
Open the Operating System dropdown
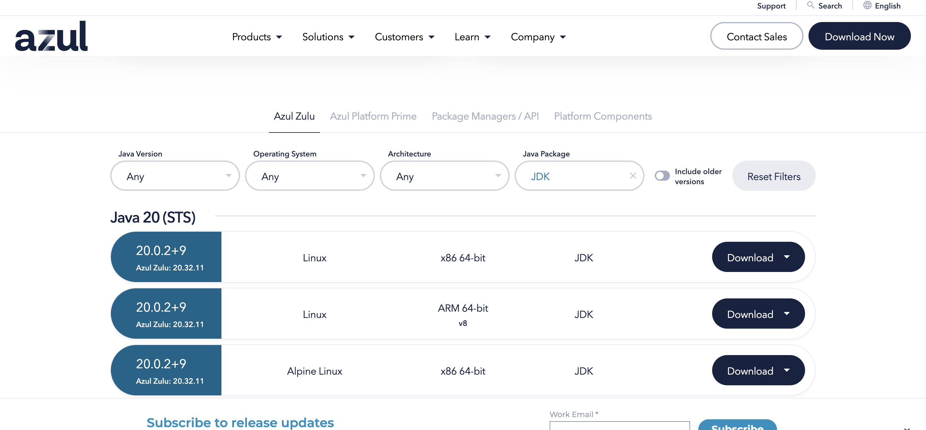(x=310, y=176)
